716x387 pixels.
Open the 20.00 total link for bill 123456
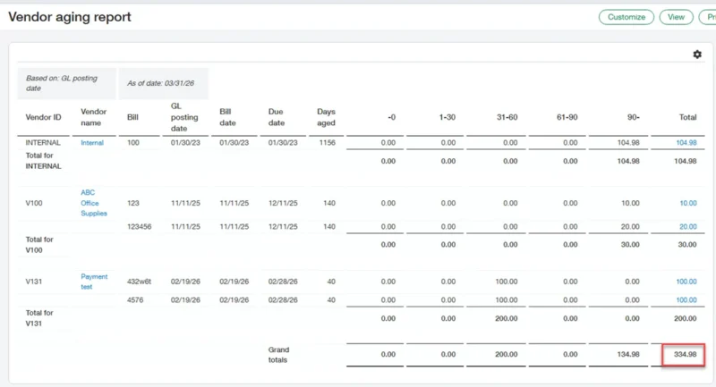687,226
